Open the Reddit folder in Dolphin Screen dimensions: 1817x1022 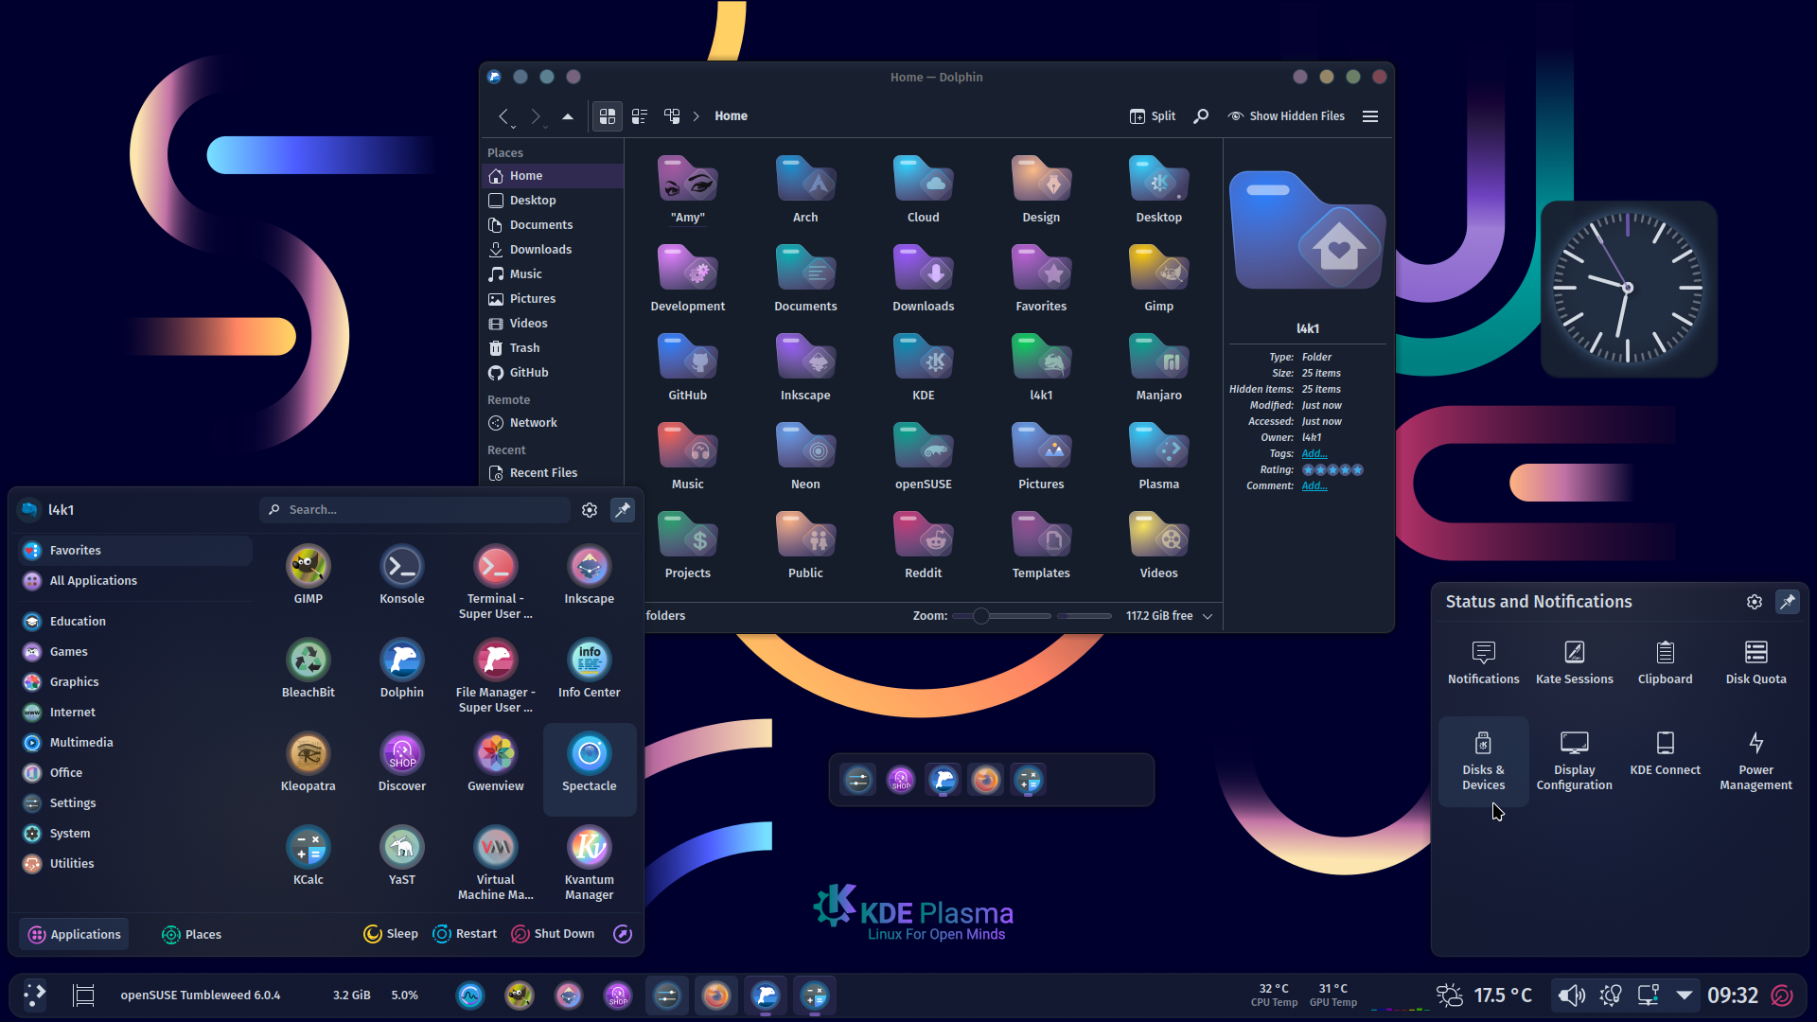pos(924,546)
